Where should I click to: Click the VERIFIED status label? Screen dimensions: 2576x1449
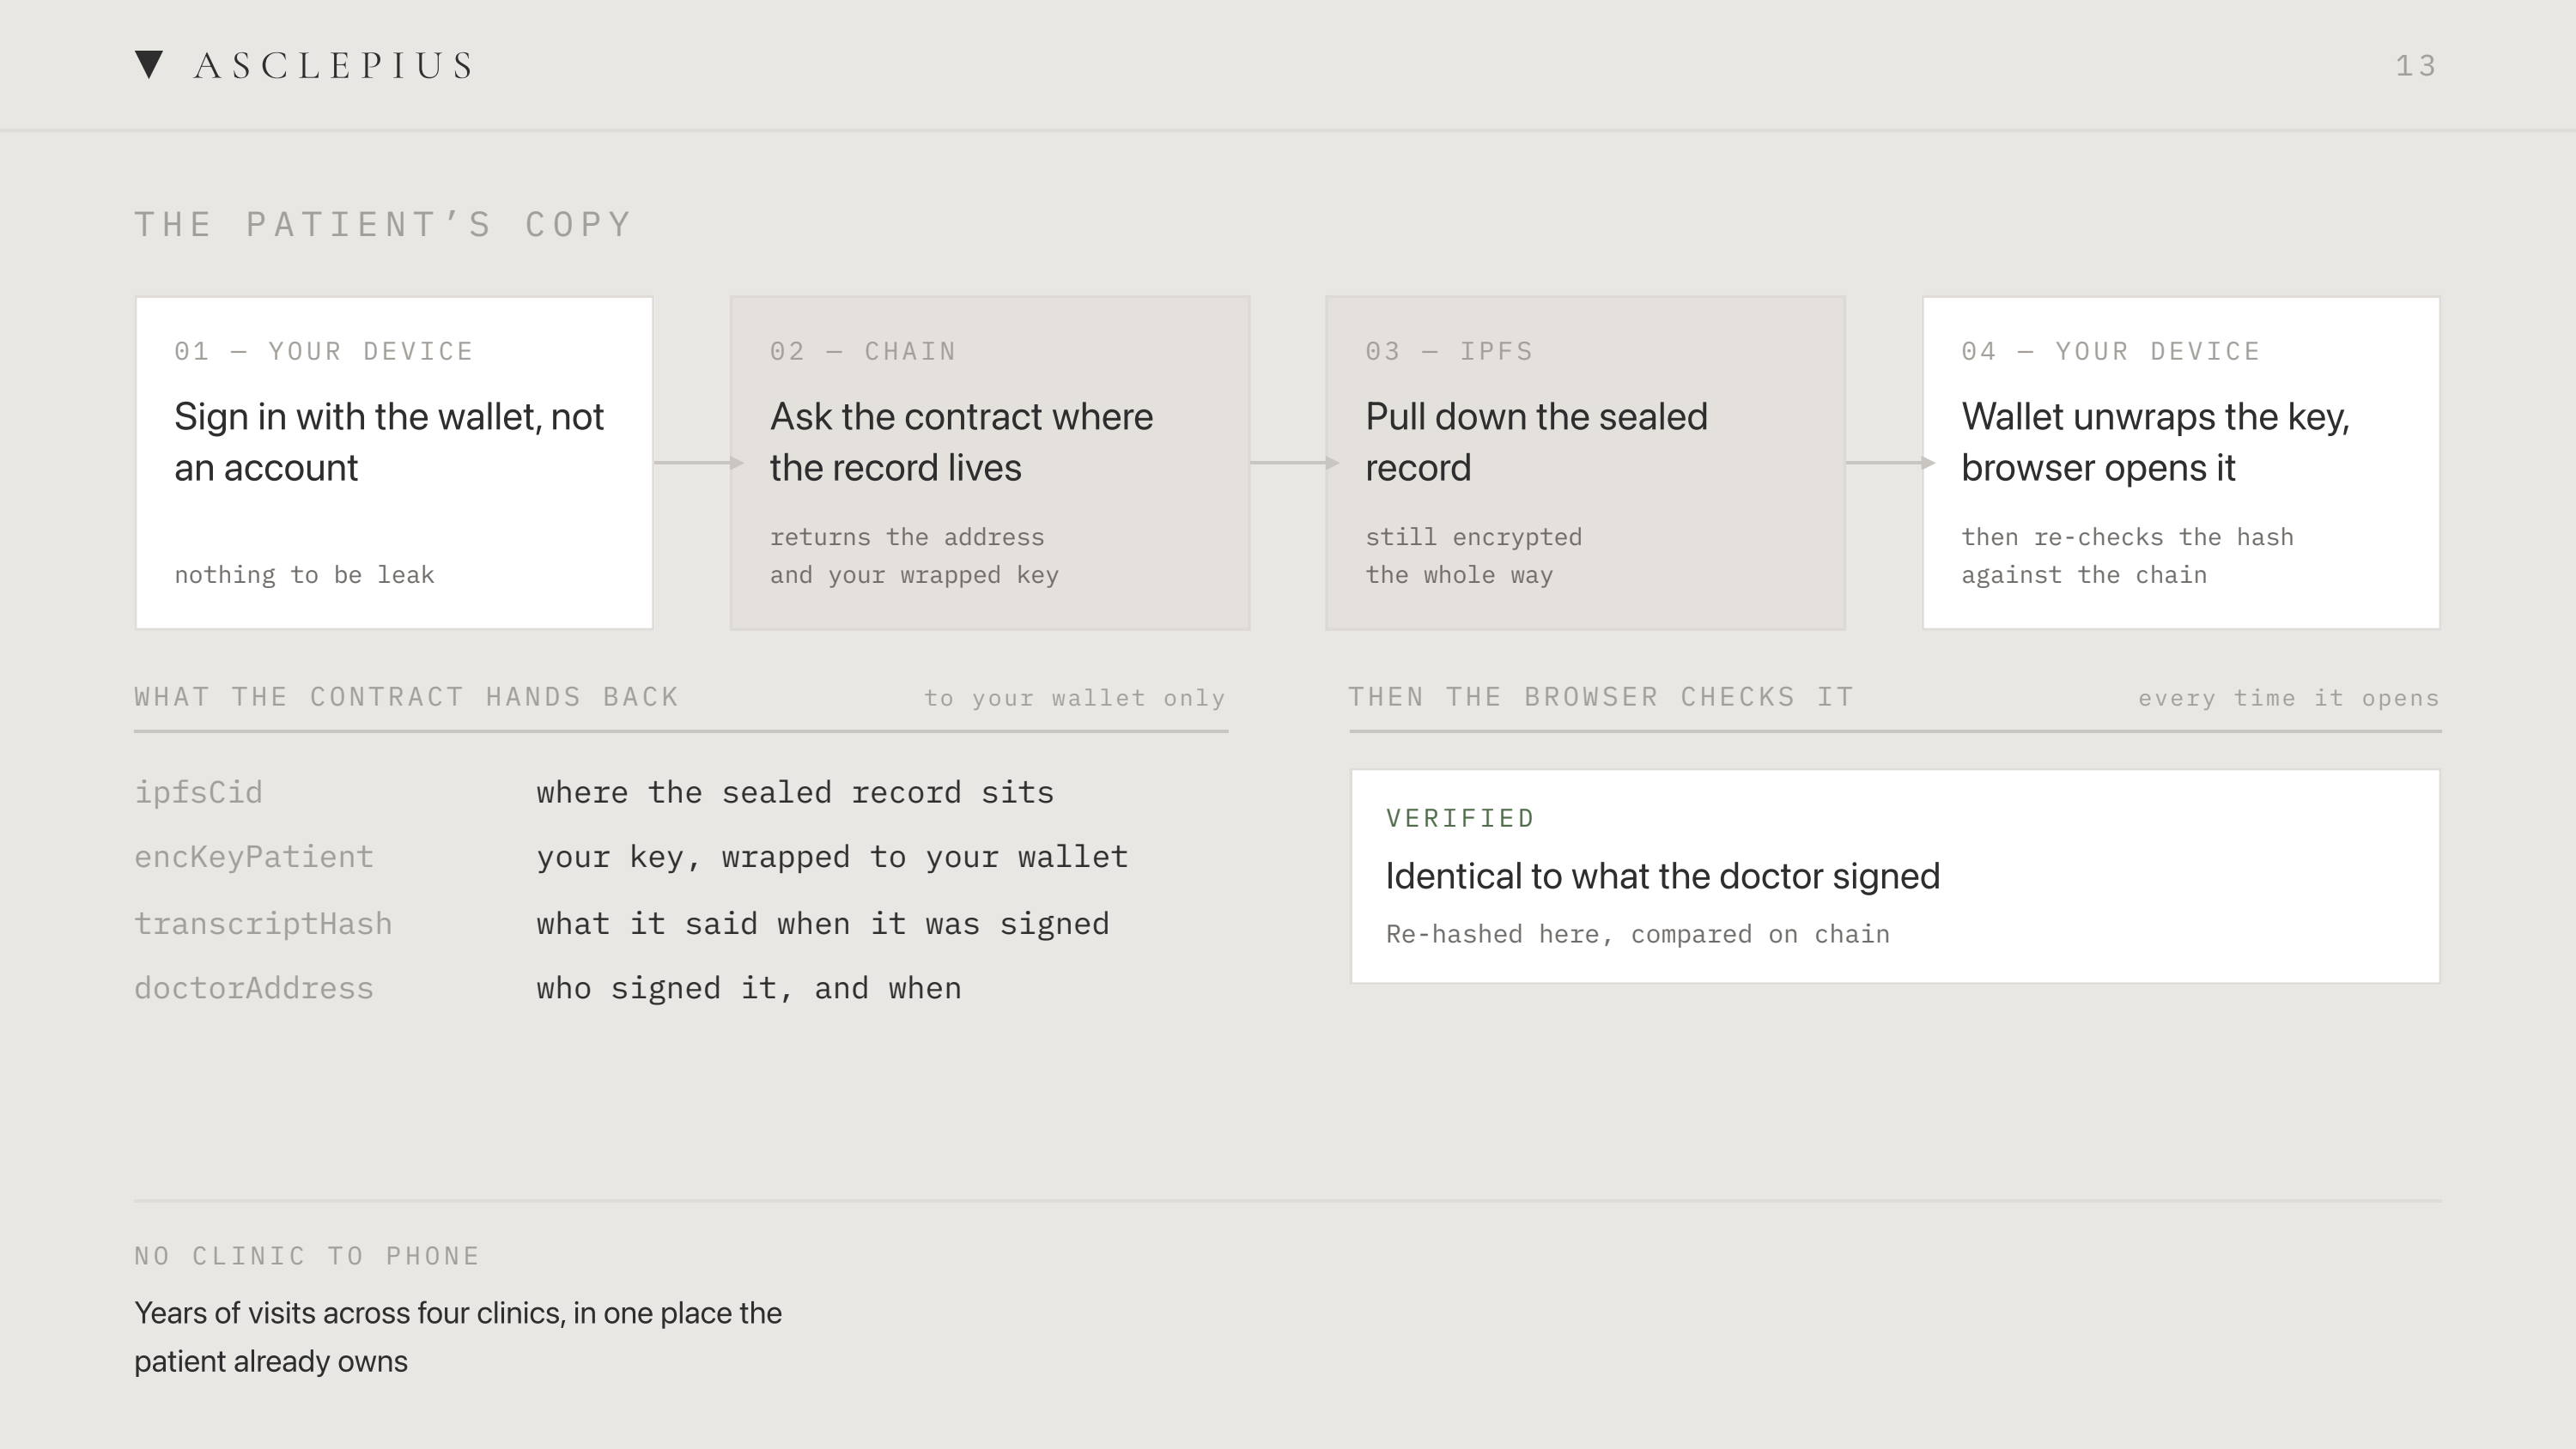[1460, 818]
